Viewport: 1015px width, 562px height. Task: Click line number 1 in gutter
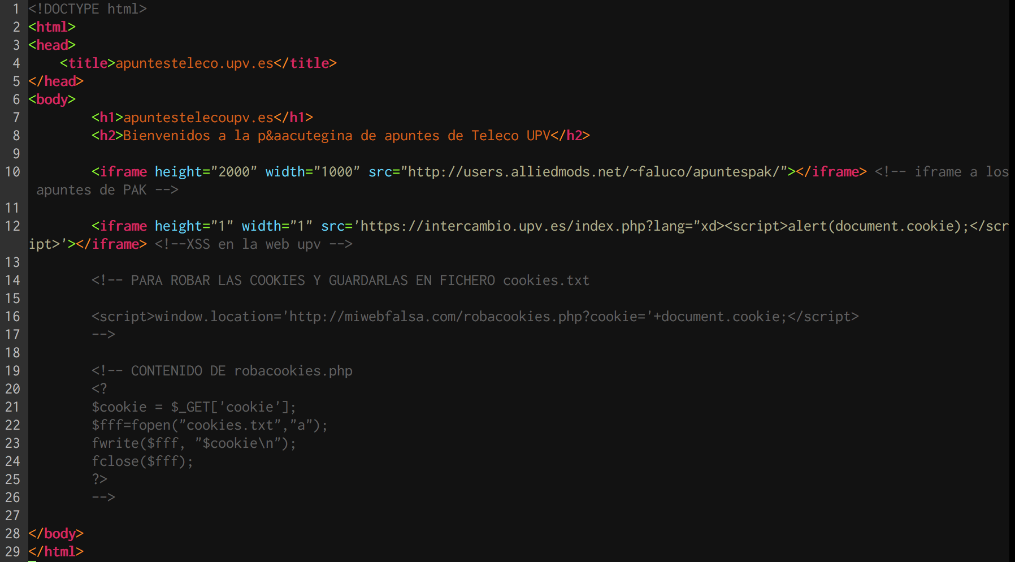tap(16, 9)
